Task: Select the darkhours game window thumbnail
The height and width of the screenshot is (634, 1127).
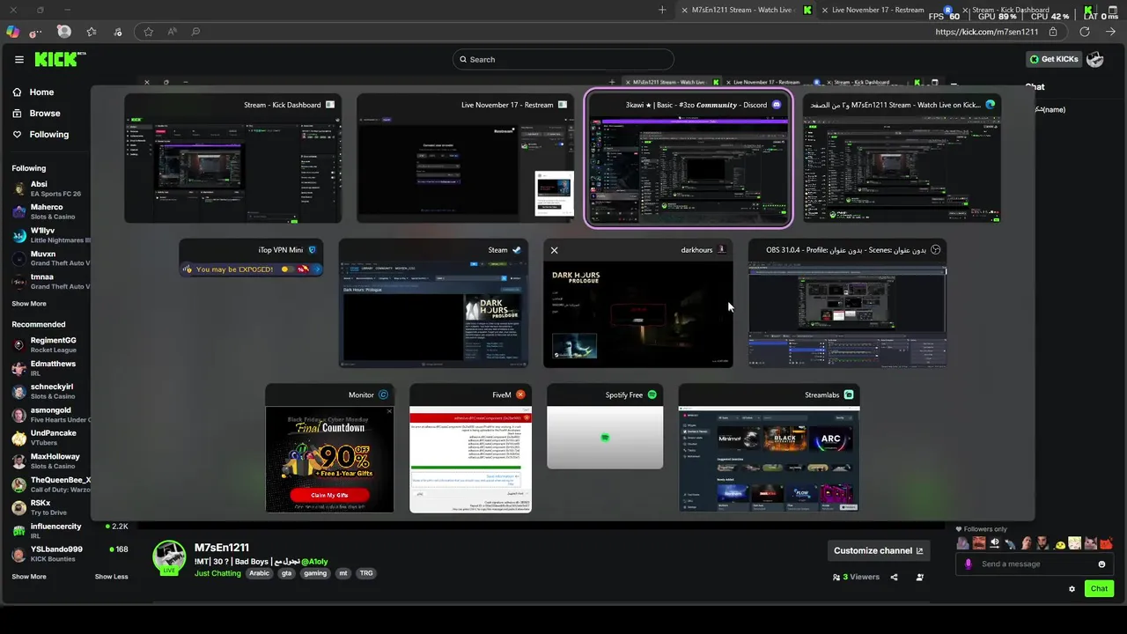Action: point(637,303)
